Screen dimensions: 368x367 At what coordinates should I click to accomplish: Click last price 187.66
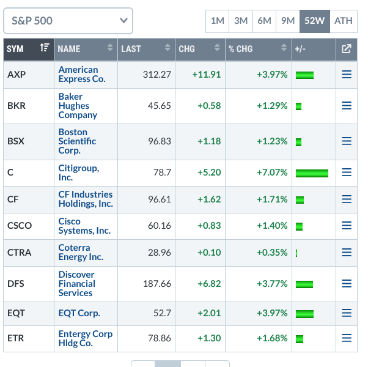point(157,284)
